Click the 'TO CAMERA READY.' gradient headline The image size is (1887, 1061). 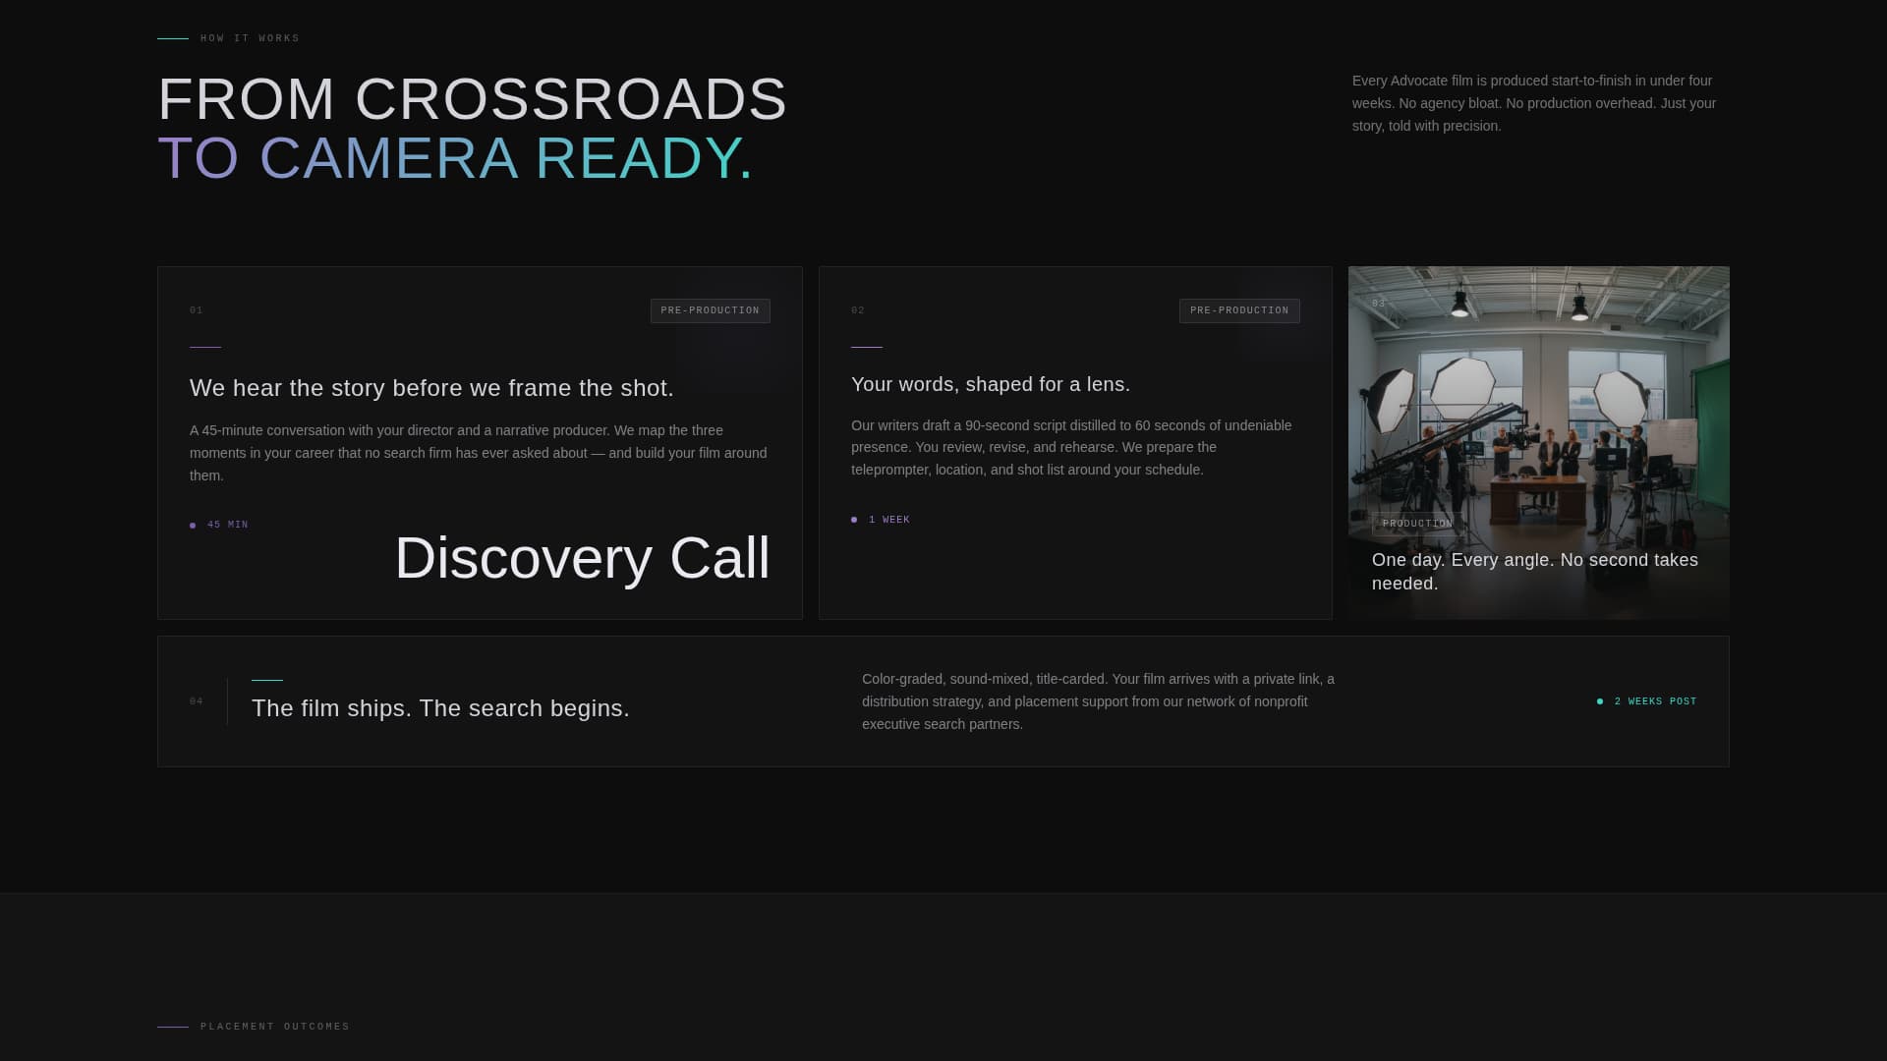click(x=455, y=157)
